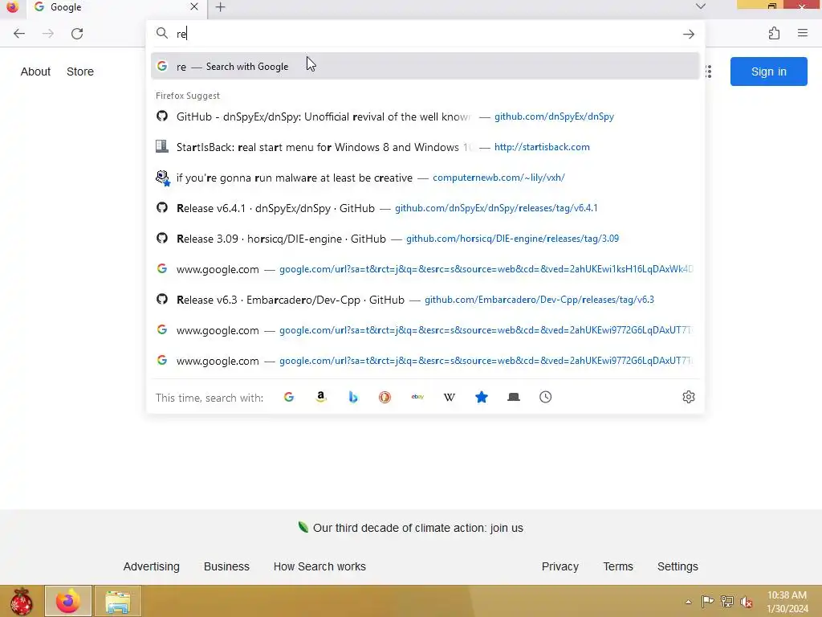The height and width of the screenshot is (617, 822).
Task: Open the Settings footer menu
Action: (x=678, y=566)
